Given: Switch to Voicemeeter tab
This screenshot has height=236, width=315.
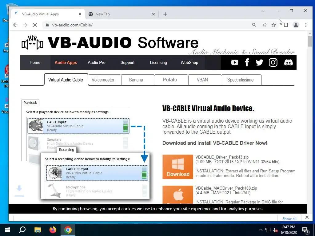Looking at the screenshot, I should 103,80.
